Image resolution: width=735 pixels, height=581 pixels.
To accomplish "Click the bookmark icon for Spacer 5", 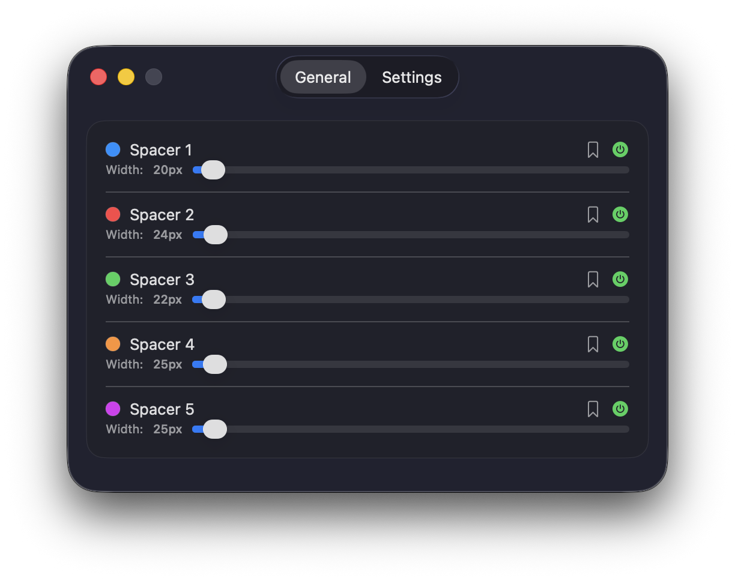I will click(593, 409).
